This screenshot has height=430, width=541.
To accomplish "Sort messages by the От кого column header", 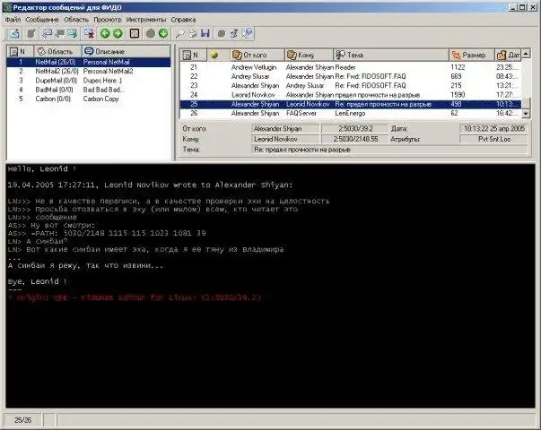I will pos(257,55).
